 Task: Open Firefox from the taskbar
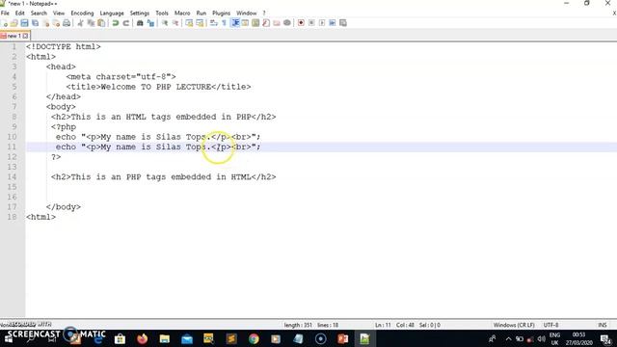(x=142, y=338)
